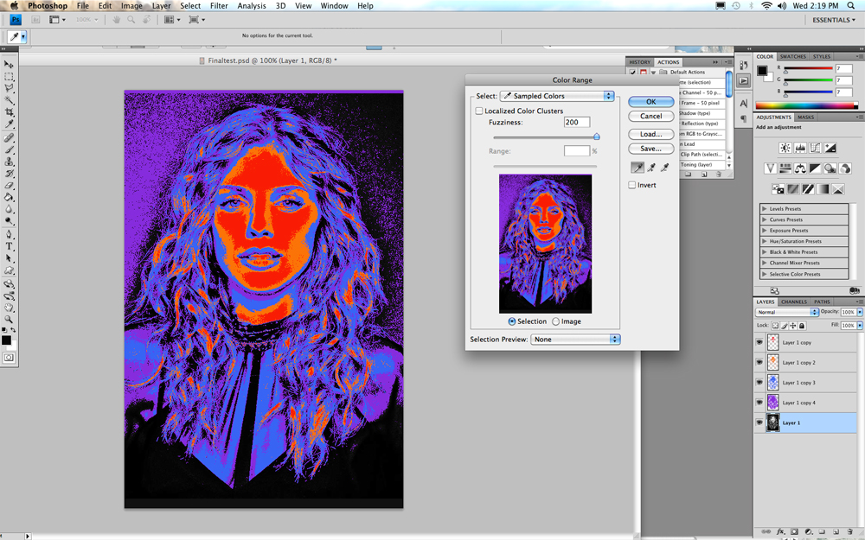Click the Color Range preview thumbnail
The image size is (865, 540).
[546, 245]
